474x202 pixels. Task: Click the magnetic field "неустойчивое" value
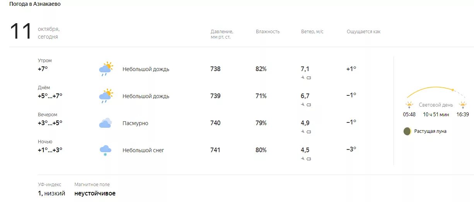coord(95,193)
